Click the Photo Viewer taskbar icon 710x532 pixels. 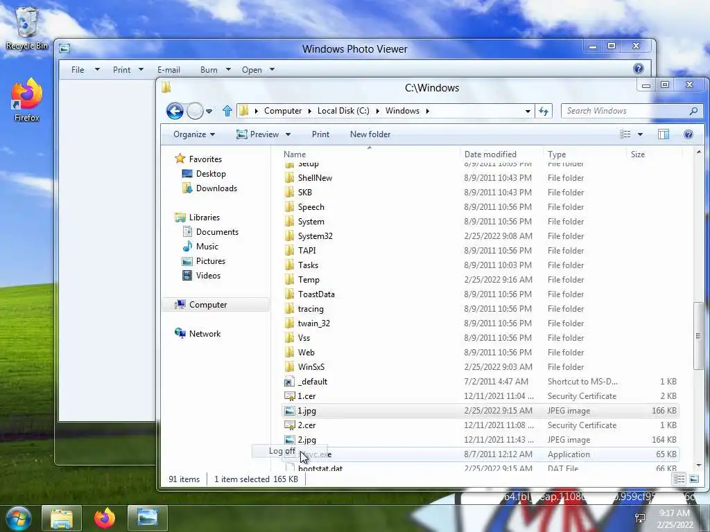coord(148,518)
